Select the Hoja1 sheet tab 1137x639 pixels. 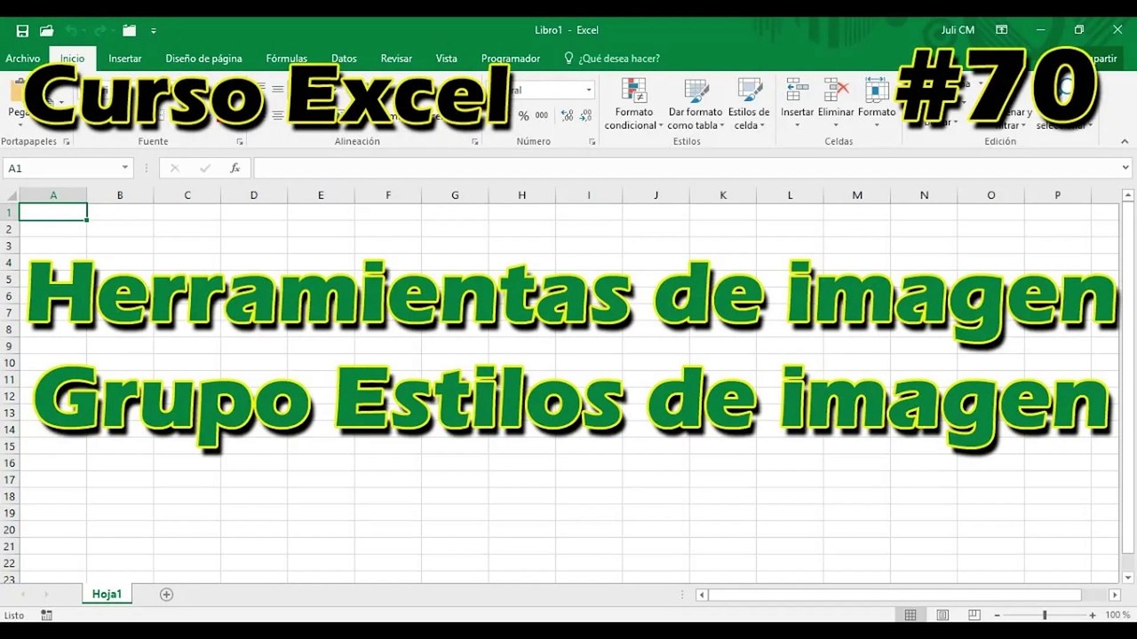pos(107,595)
